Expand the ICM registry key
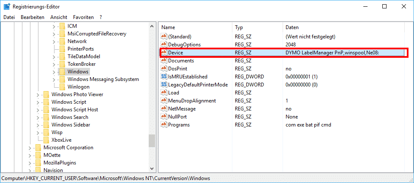414x183 pixels. 54,26
